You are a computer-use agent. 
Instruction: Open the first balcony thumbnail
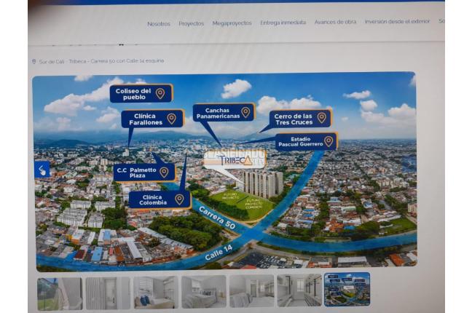click(60, 294)
